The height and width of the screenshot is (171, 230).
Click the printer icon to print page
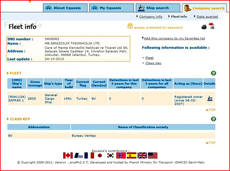(204, 27)
